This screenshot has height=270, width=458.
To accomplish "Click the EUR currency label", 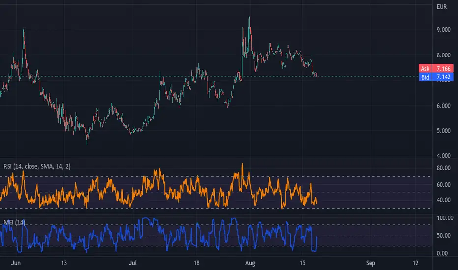I will click(x=442, y=7).
